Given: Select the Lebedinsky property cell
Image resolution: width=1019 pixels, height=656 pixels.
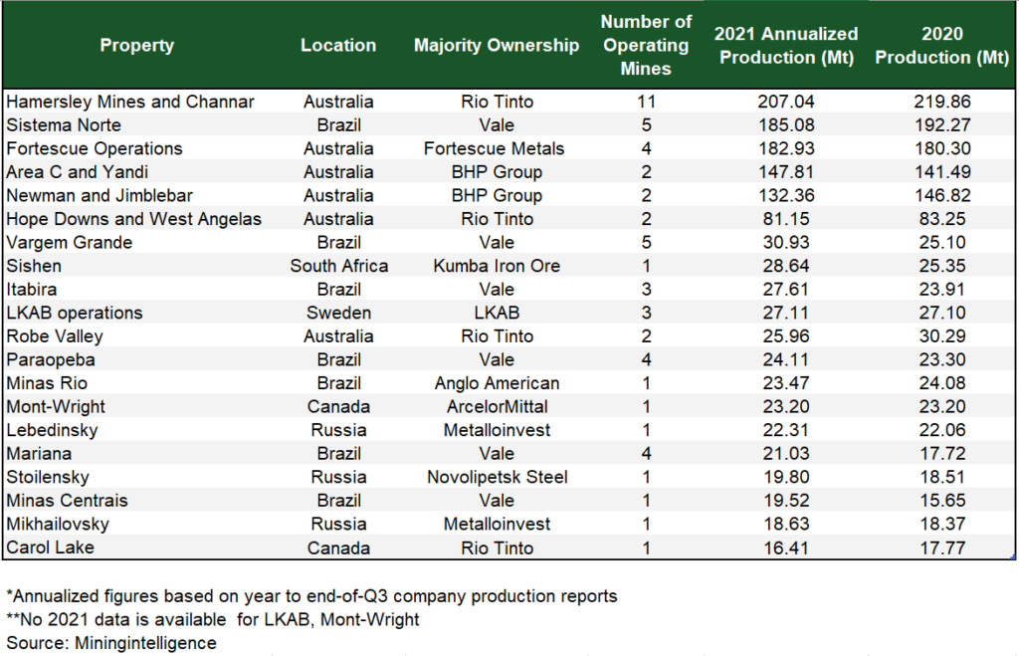Looking at the screenshot, I should point(52,430).
